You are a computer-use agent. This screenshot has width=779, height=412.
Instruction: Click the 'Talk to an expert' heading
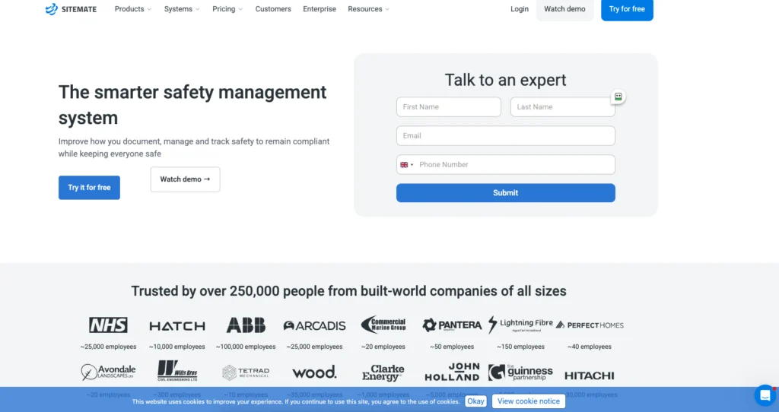506,80
